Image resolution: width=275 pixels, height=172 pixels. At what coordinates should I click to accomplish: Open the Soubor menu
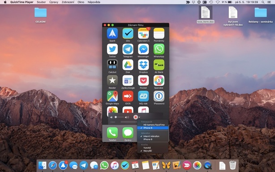pyautogui.click(x=41, y=2)
